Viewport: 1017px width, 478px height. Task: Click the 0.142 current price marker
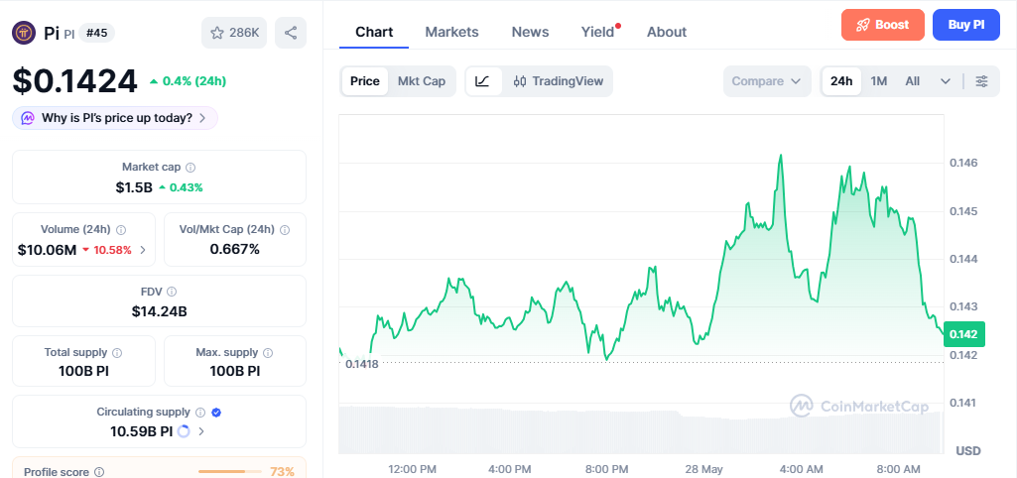[964, 334]
